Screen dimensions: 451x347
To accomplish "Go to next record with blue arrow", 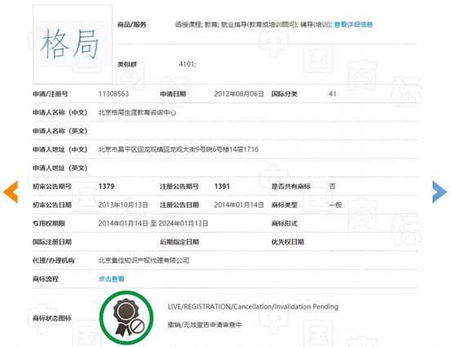I will [440, 192].
